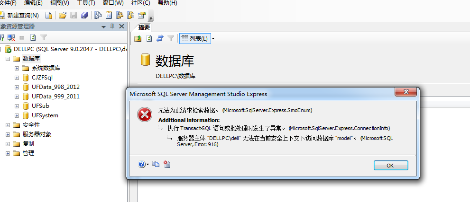
Task: Open the 列表(L) view dropdown arrow
Action: pyautogui.click(x=213, y=39)
